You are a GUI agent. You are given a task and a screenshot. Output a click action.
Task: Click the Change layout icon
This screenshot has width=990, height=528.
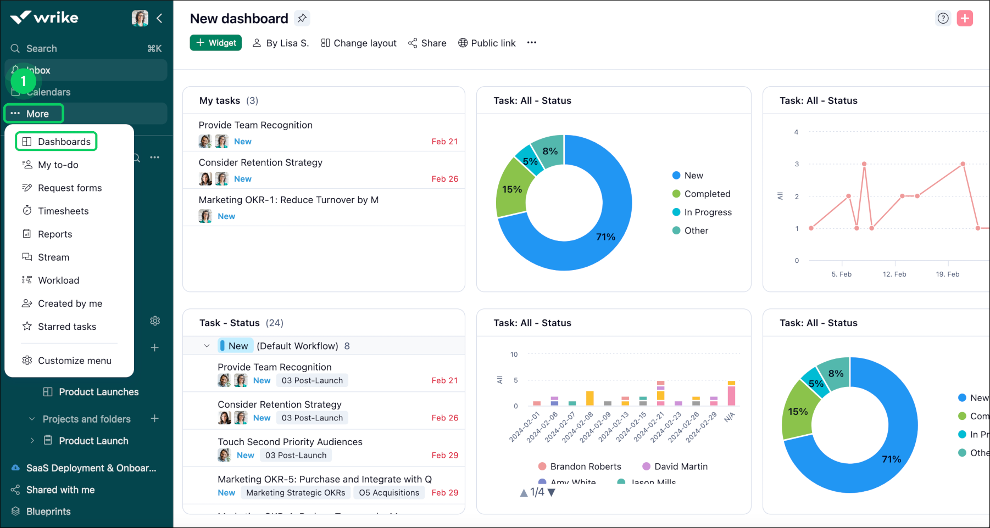325,43
